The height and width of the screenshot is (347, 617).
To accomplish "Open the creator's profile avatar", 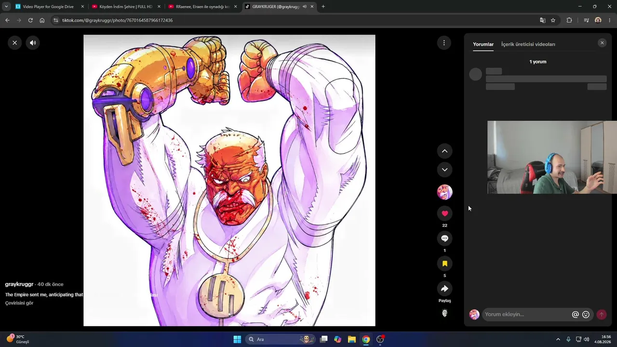I will pos(444,192).
